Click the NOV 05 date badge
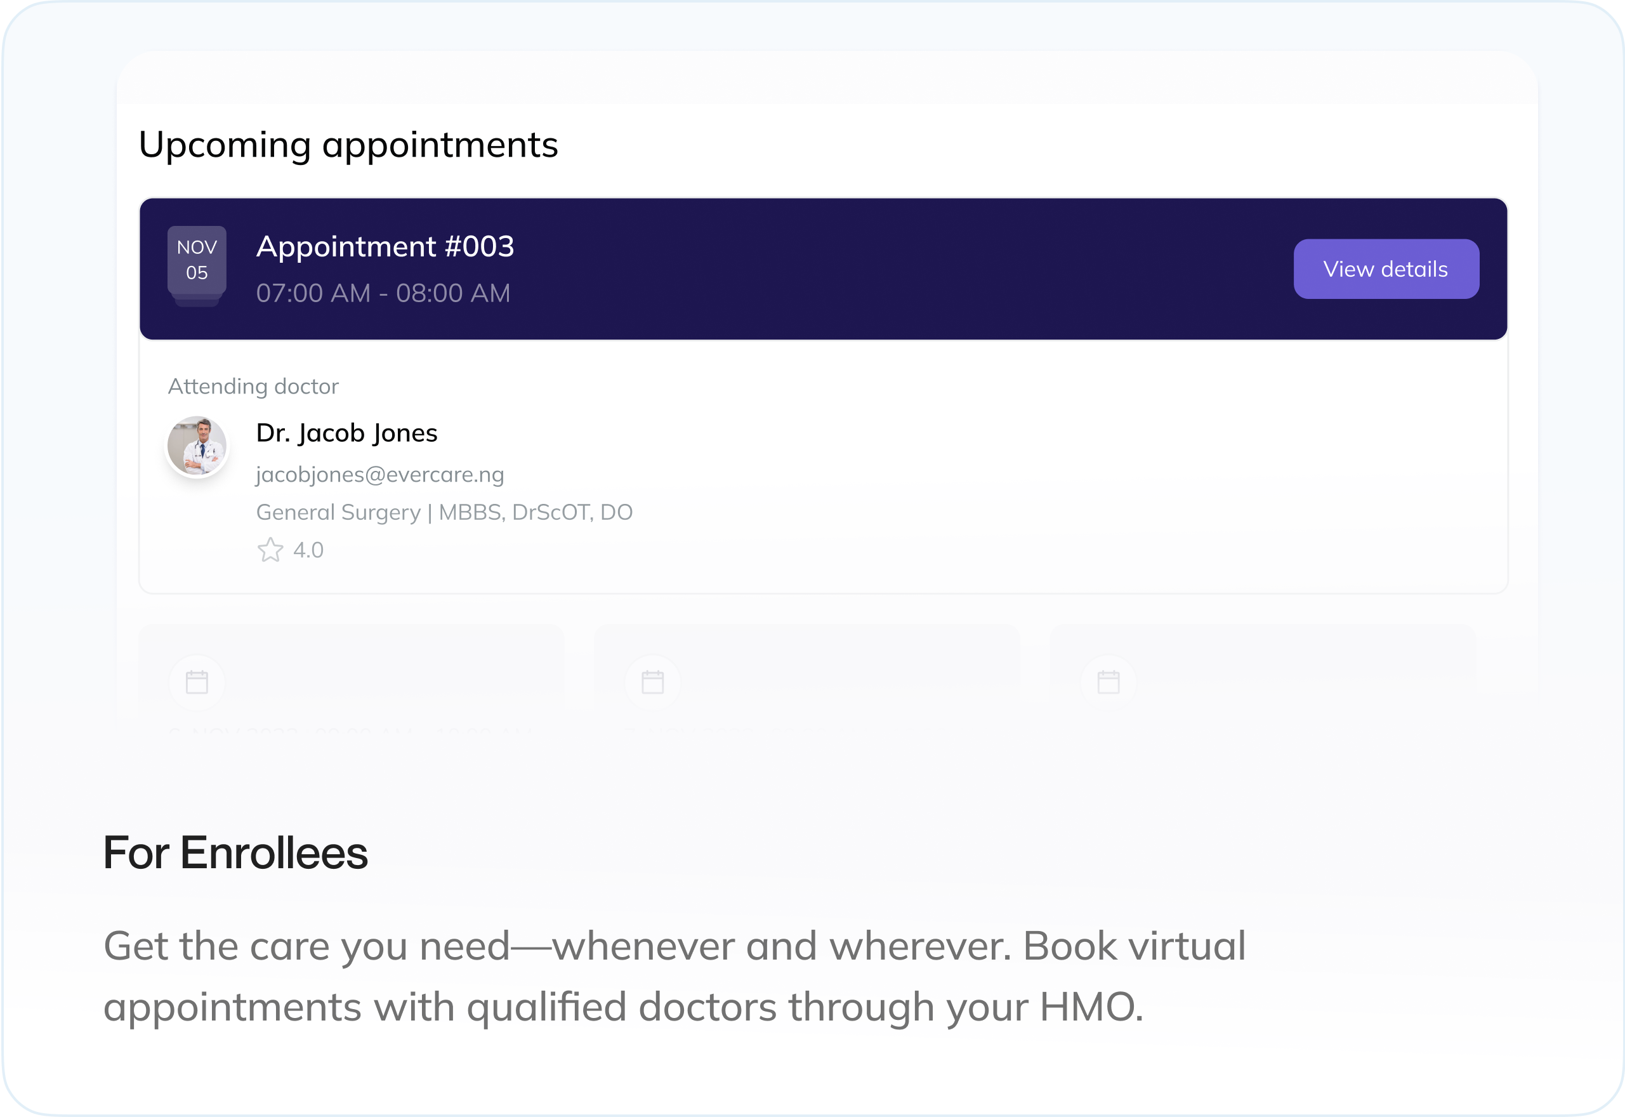Screen dimensions: 1625x1117 [x=197, y=260]
